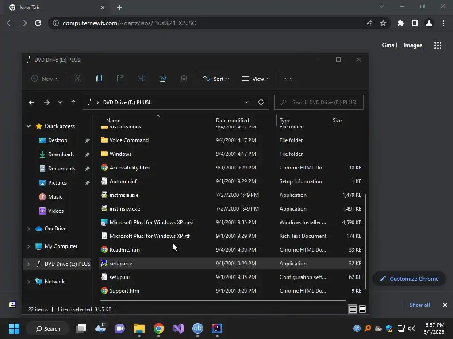Open Visual Studio from taskbar
This screenshot has height=339, width=453.
[x=178, y=328]
